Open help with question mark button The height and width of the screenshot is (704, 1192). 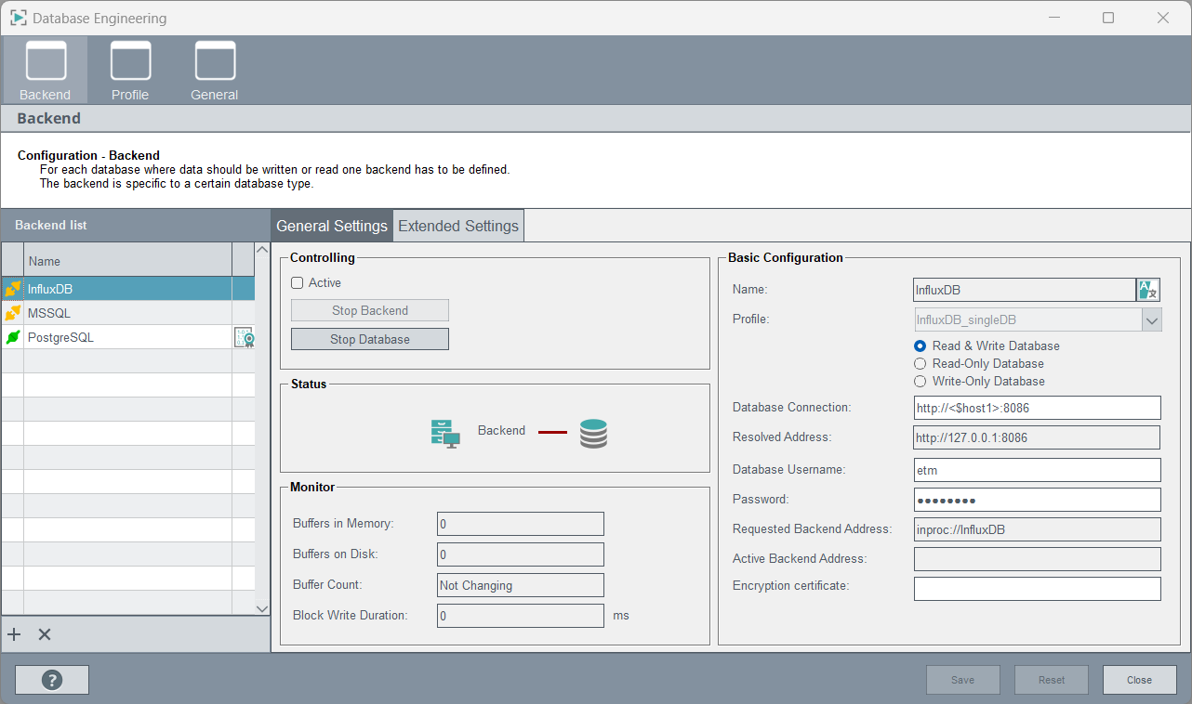[52, 680]
